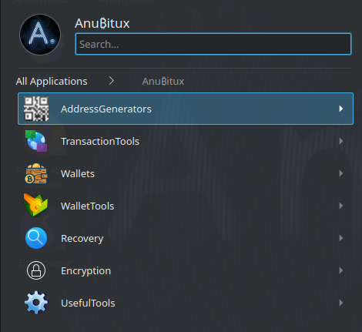
Task: Expand the WalletTools submenu arrow
Action: tap(341, 206)
